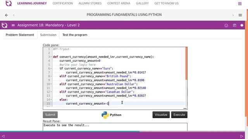Click the "#write your logic here" comment
The image size is (248, 139).
point(77,64)
